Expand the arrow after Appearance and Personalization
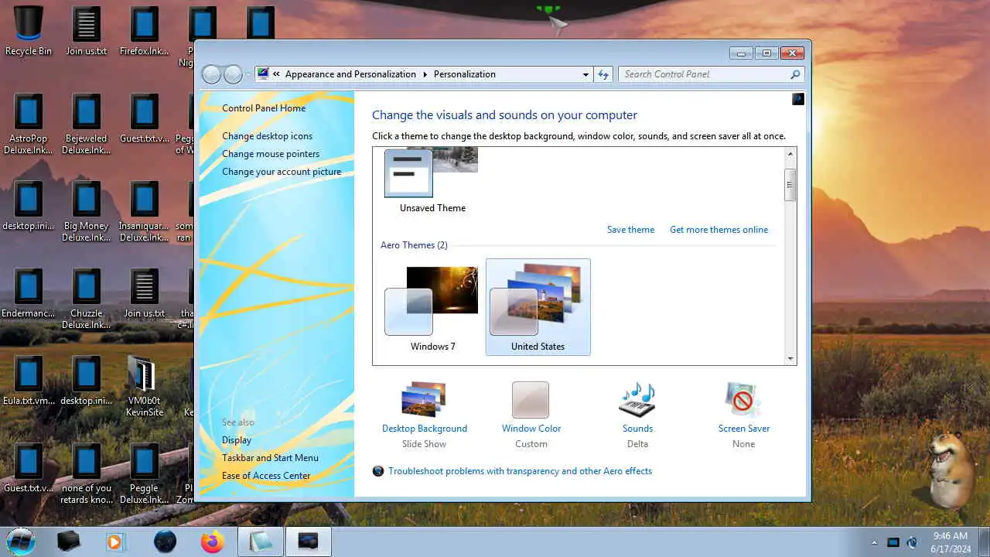 click(x=425, y=74)
